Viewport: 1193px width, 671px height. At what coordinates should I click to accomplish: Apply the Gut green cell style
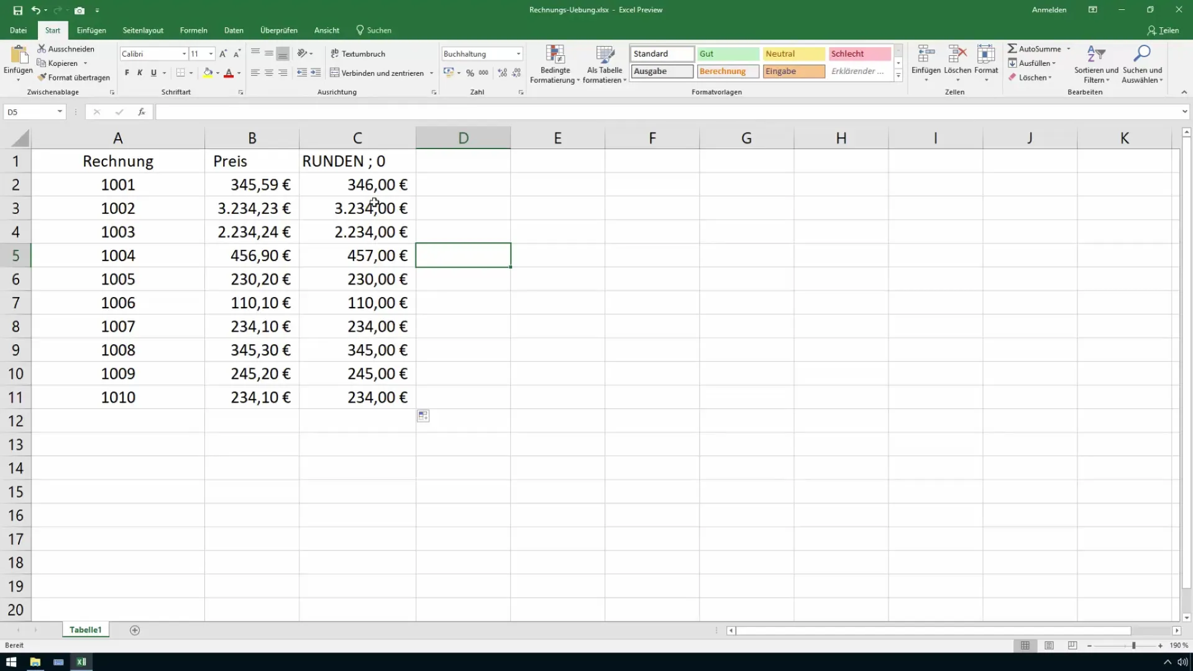728,54
